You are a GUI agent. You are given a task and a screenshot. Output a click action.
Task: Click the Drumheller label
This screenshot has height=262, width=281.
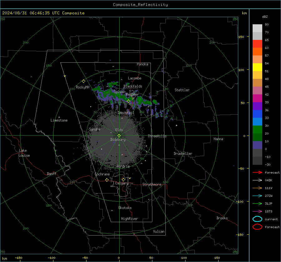coord(183,154)
